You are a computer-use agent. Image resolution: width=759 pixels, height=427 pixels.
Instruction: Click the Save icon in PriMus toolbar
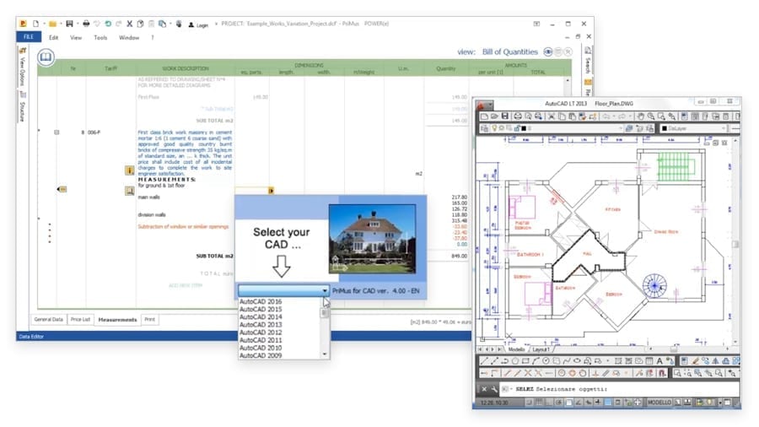pos(69,24)
